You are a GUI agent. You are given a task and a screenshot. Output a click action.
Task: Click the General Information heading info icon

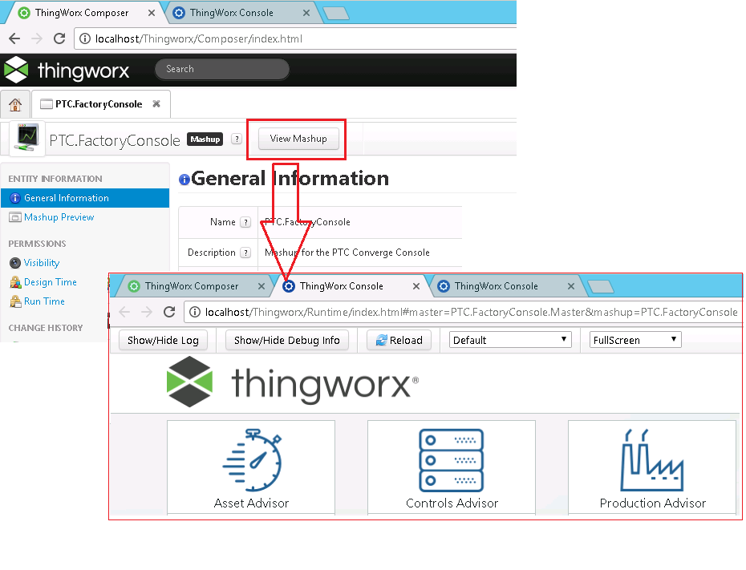click(x=184, y=180)
